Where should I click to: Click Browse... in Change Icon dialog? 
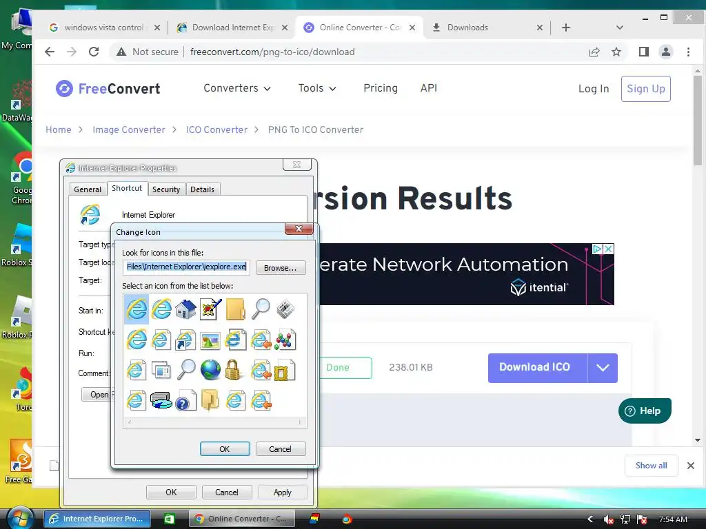281,268
